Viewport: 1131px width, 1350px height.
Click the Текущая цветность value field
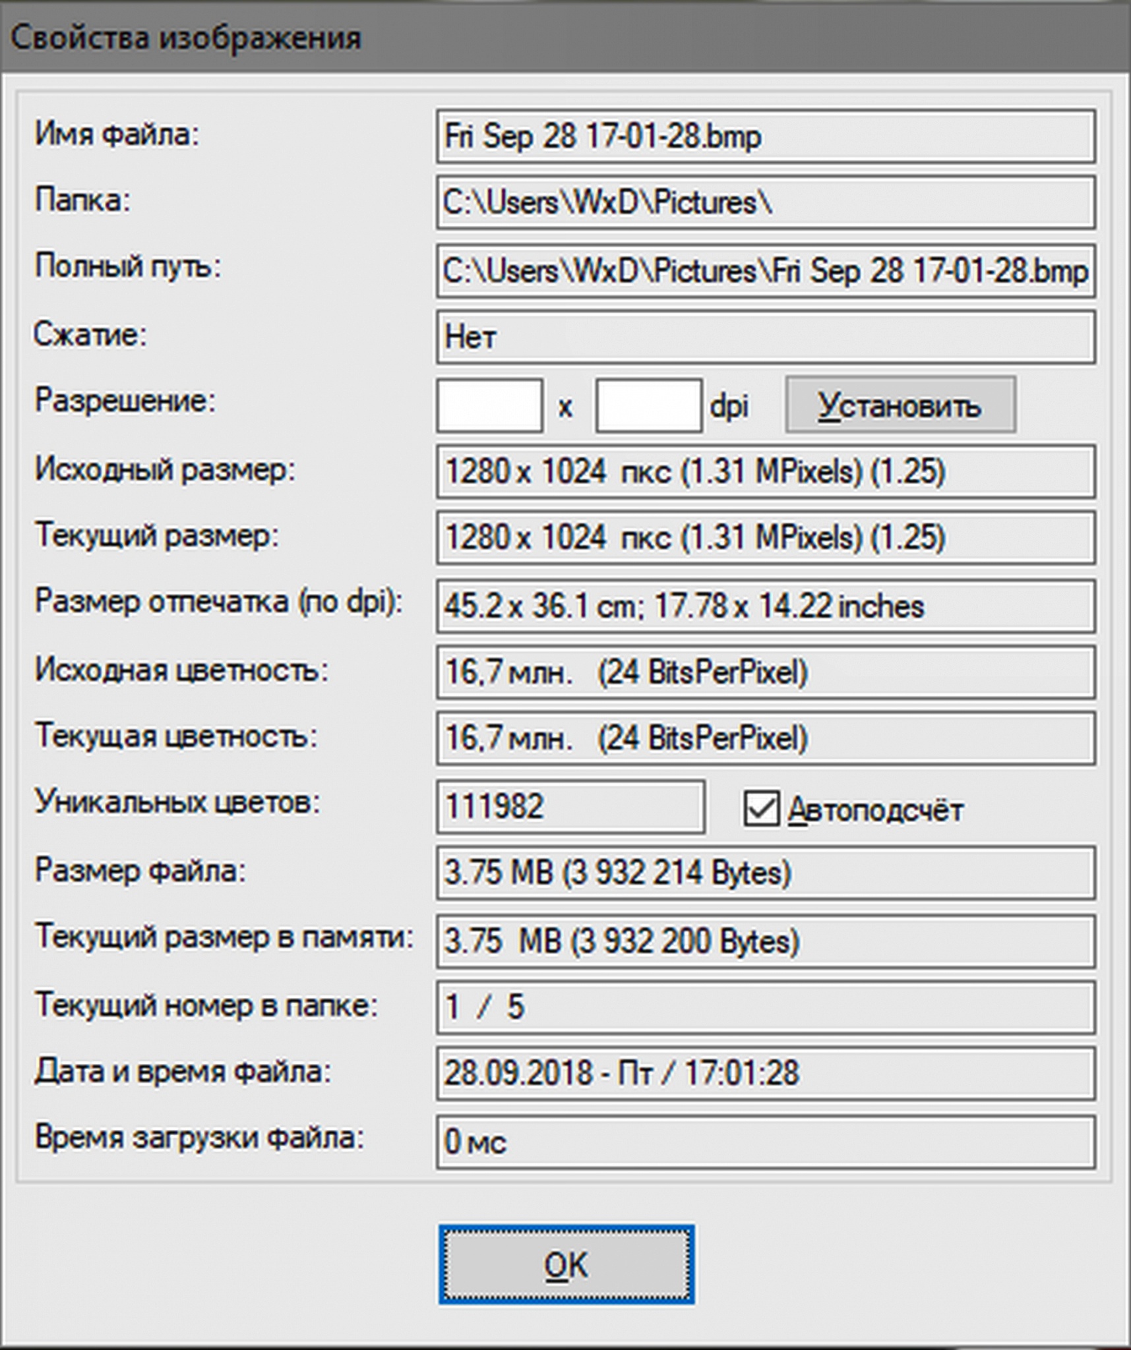(766, 738)
